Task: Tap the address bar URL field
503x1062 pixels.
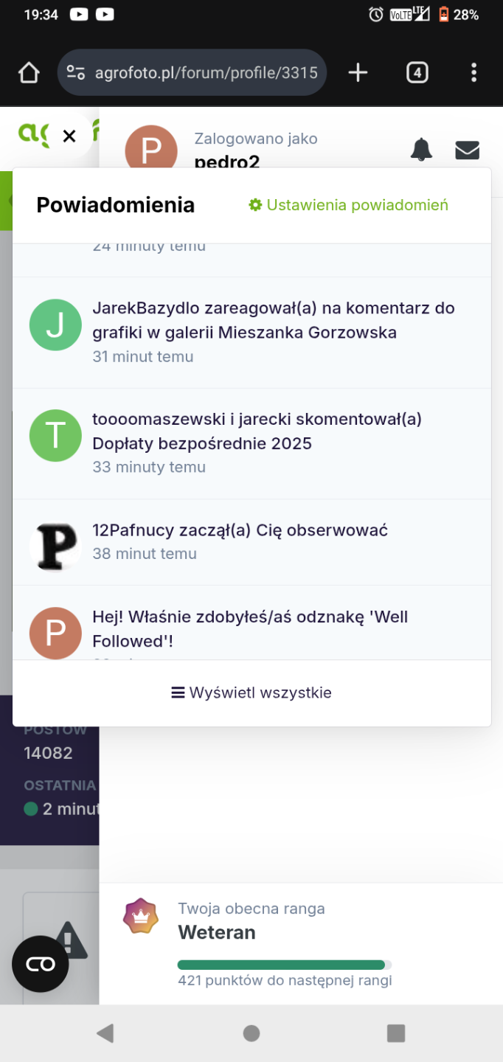Action: 206,73
